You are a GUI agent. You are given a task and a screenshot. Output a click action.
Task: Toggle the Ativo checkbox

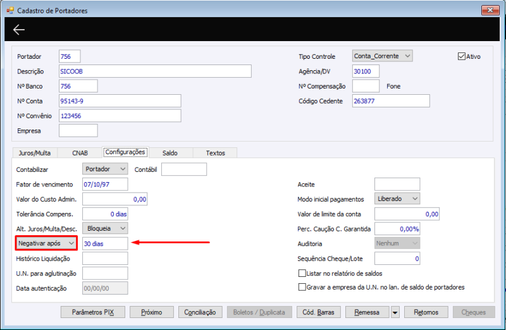(x=462, y=56)
